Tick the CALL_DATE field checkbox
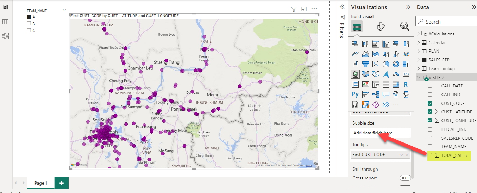The image size is (477, 193). pos(430,86)
